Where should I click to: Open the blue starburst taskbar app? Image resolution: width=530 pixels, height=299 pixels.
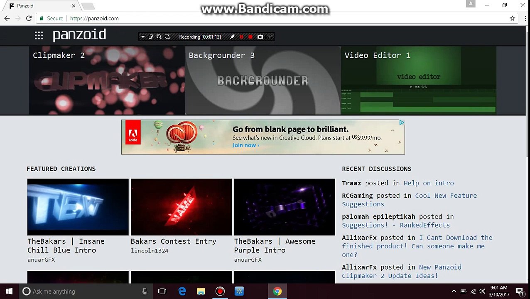click(239, 292)
